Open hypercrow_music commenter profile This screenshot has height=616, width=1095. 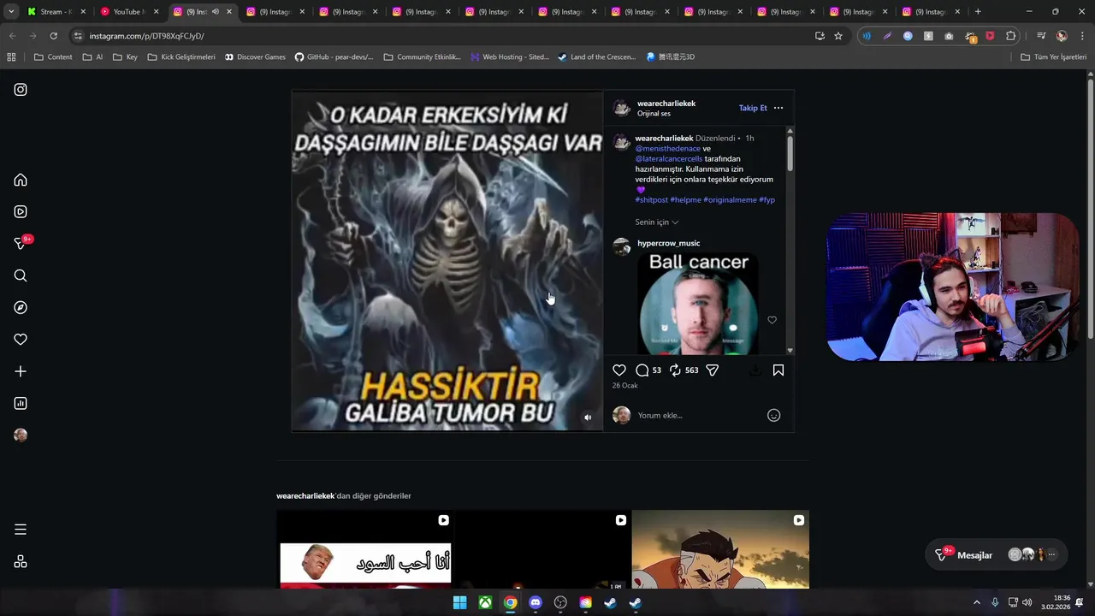point(668,243)
